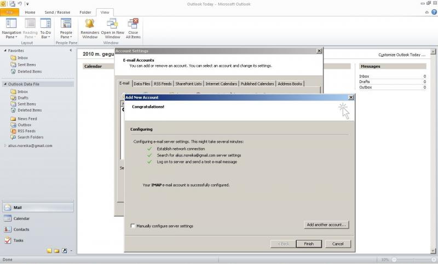Select Deleted Items under Favorites
Screen dimensions: 438x264
pos(30,72)
